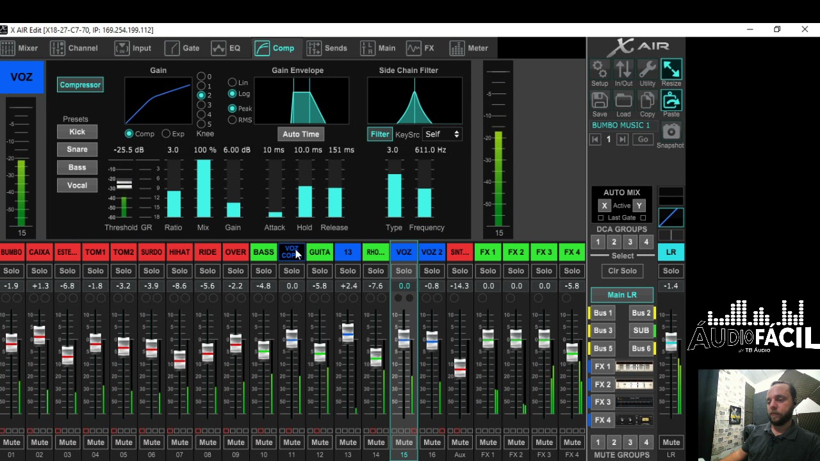Click the Paste clipboard icon
This screenshot has height=461, width=820.
[671, 101]
